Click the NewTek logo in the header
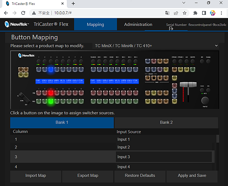Screen dimensions: 228x186 pos(17,24)
